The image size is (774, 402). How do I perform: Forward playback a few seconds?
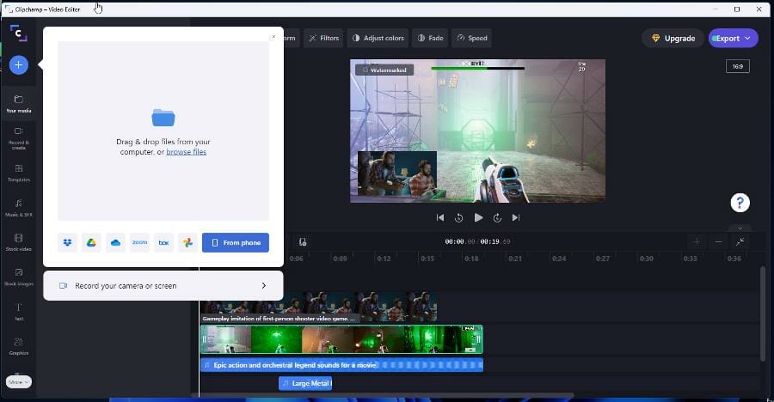497,217
